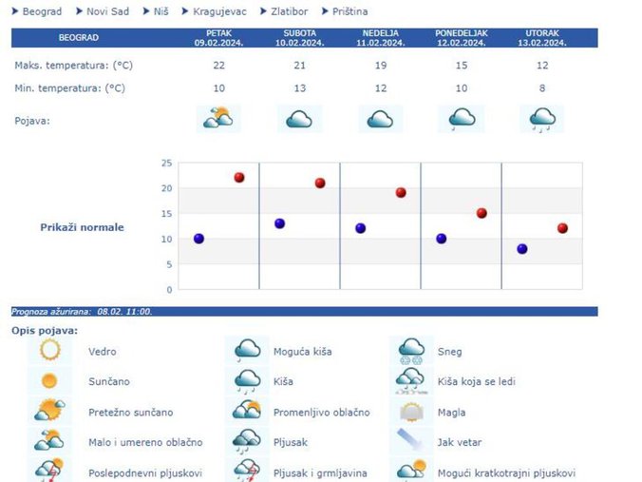Open the Beograd city forecast
Image resolution: width=642 pixels, height=482 pixels.
click(41, 11)
